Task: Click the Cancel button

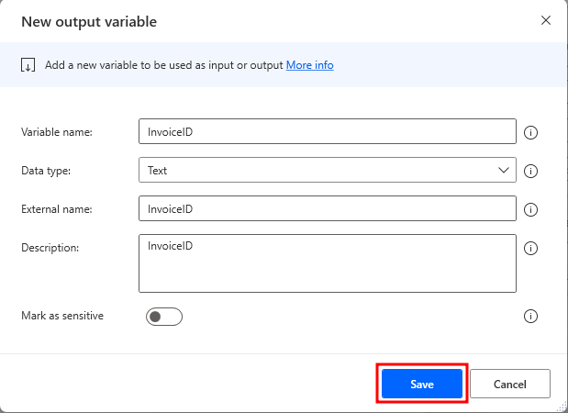Action: point(509,384)
